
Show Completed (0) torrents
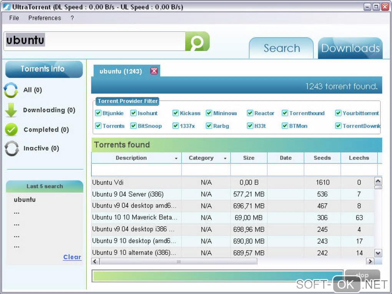click(46, 130)
